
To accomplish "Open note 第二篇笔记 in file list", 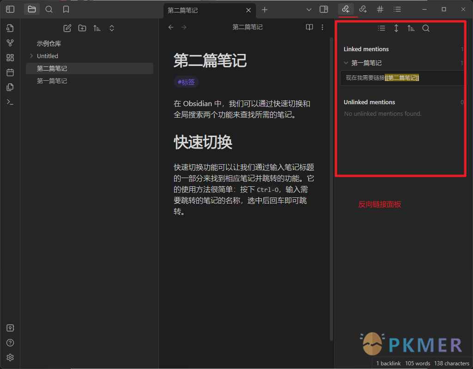I will (x=90, y=68).
